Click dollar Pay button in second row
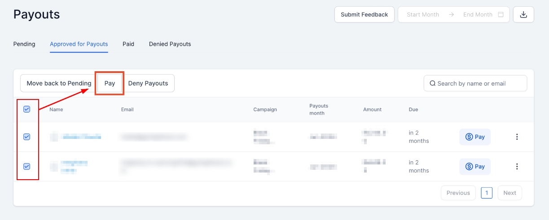Viewport: 549px width, 220px height. [475, 167]
